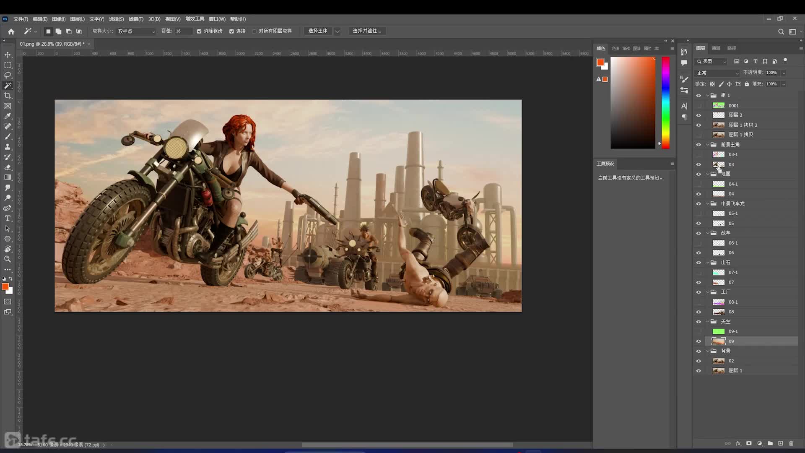Open the layer filter 类型 dropdown

pyautogui.click(x=712, y=62)
